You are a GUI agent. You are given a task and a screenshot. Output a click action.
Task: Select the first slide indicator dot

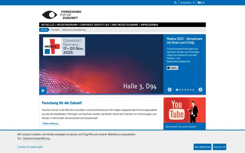coord(177,90)
